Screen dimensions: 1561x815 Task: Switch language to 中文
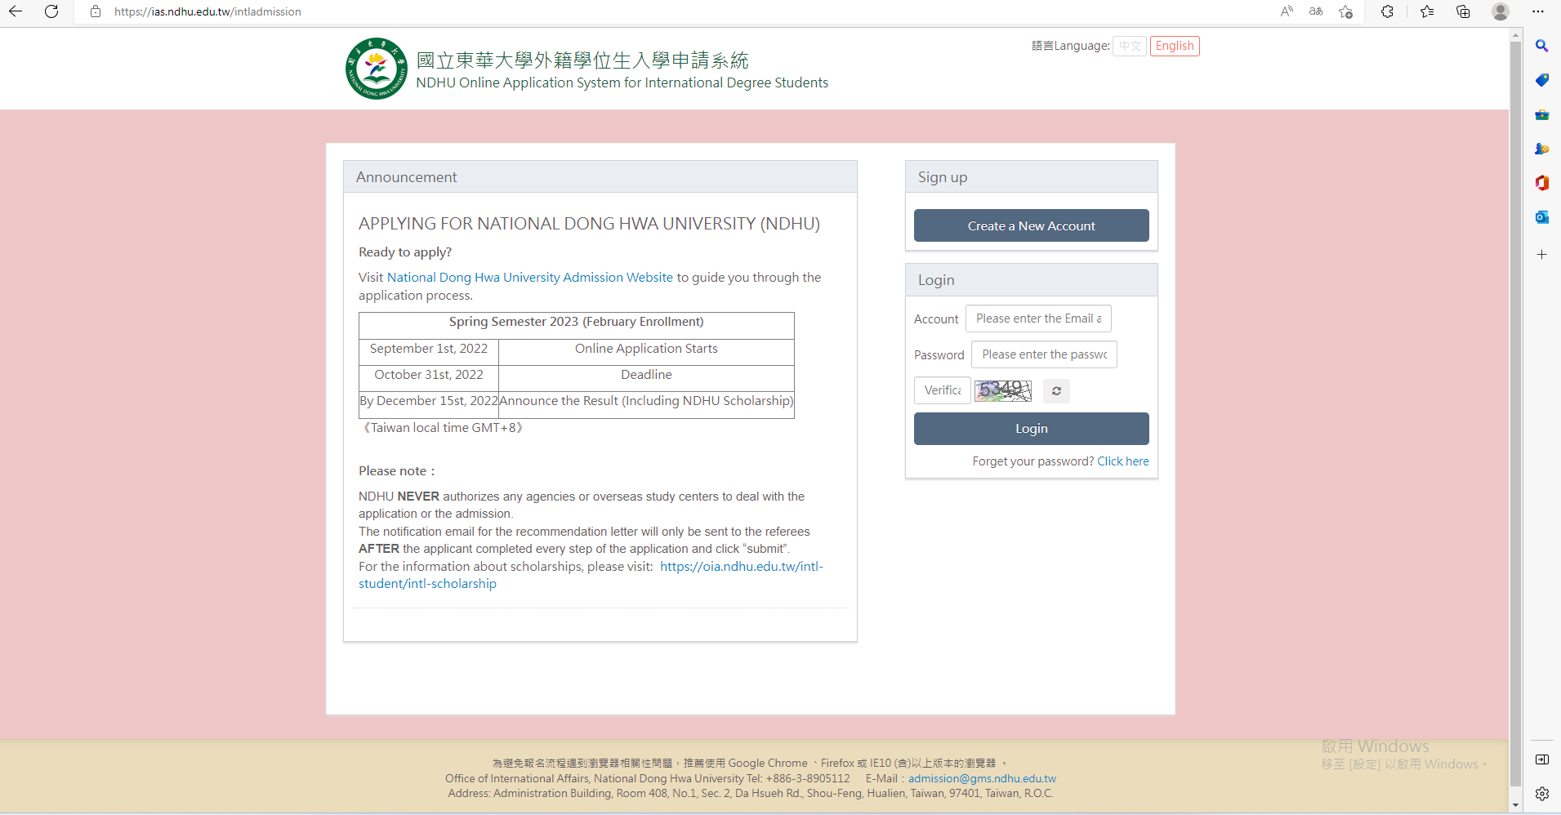coord(1130,46)
